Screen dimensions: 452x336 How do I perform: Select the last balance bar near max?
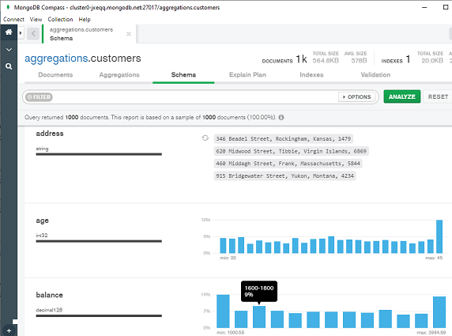(x=439, y=312)
